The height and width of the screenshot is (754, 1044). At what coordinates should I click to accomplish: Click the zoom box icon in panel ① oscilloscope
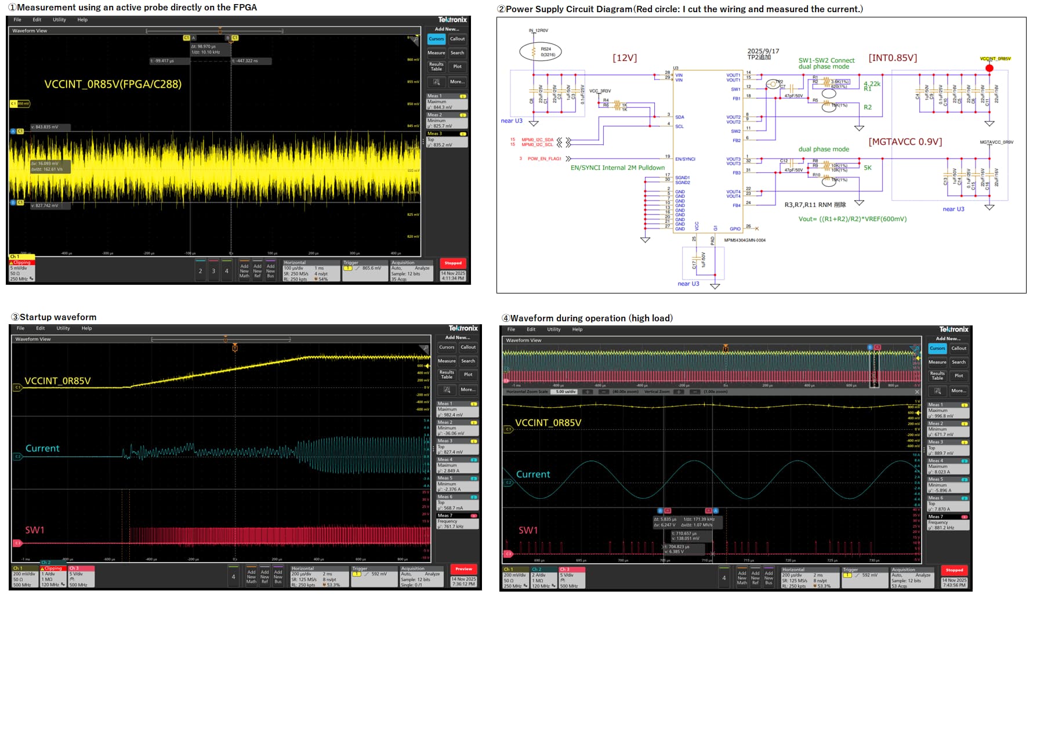(x=437, y=82)
